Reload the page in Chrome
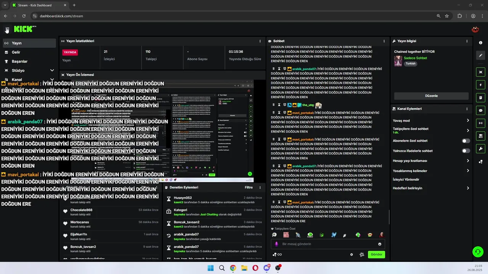This screenshot has width=488, height=274. [24, 16]
